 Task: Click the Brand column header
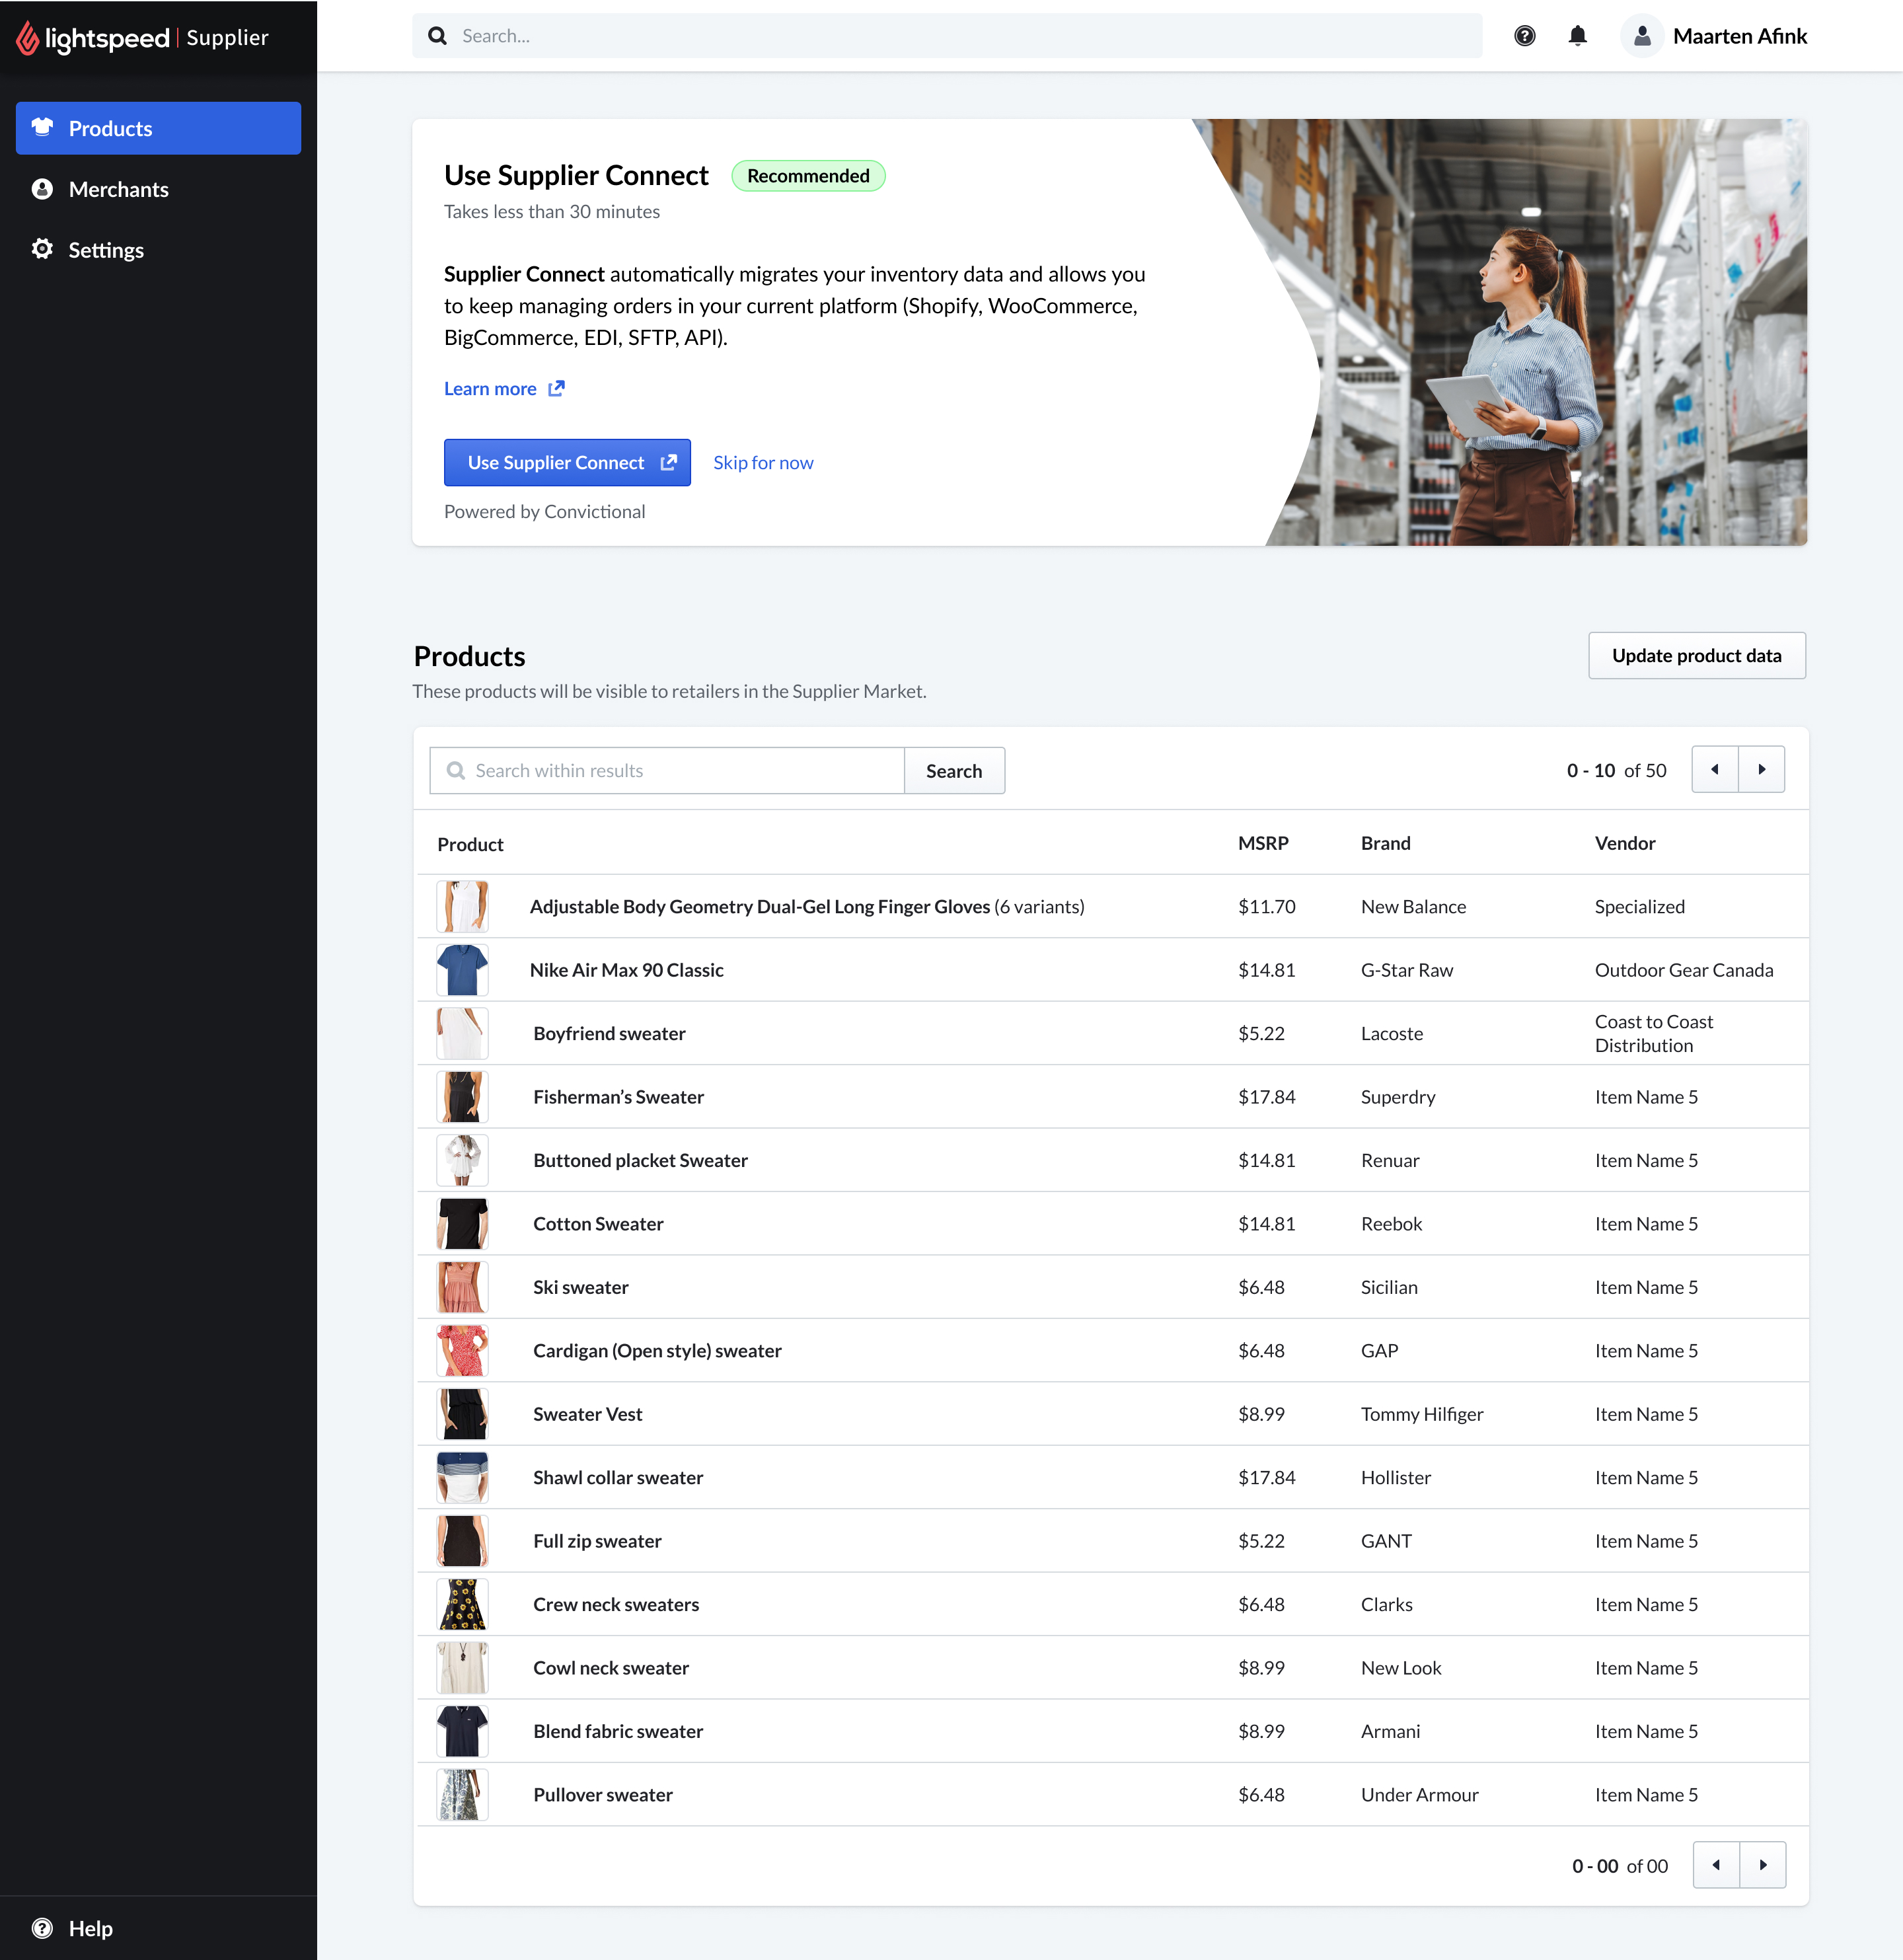pyautogui.click(x=1385, y=843)
